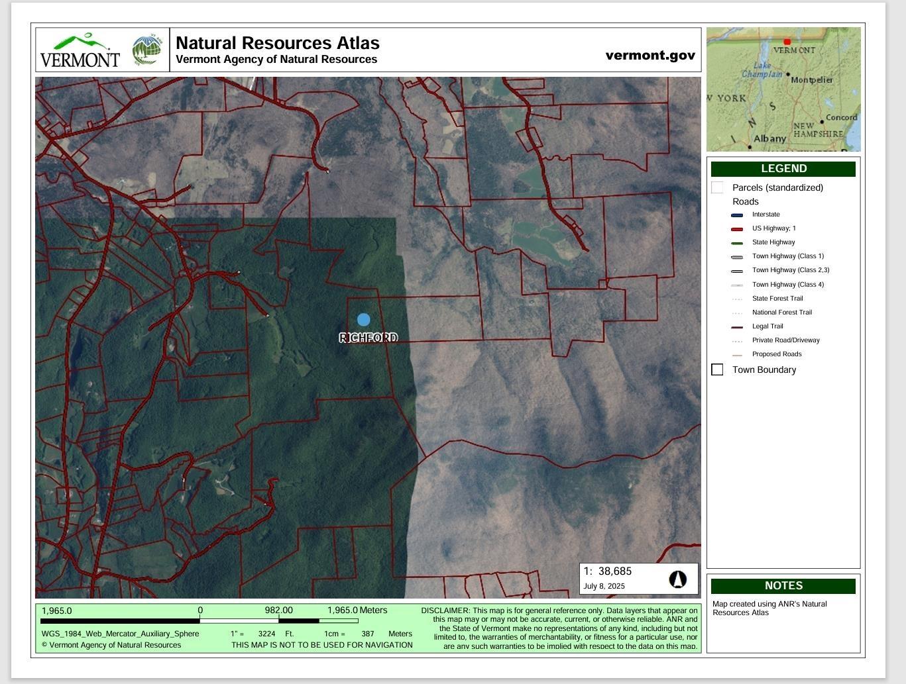Click the Town Highway Class 1 symbol
This screenshot has width=906, height=684.
(737, 257)
